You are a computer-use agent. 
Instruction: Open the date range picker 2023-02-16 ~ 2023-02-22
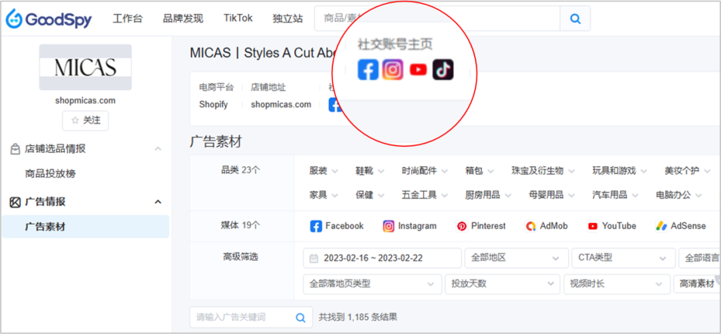(x=382, y=258)
